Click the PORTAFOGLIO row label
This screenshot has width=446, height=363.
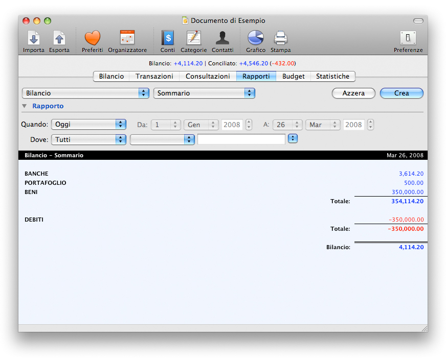pos(45,183)
